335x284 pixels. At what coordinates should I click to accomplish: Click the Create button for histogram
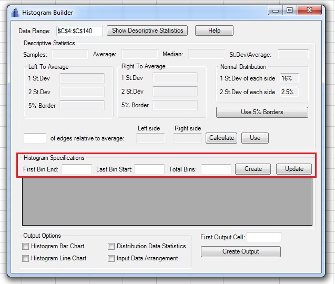(x=253, y=169)
